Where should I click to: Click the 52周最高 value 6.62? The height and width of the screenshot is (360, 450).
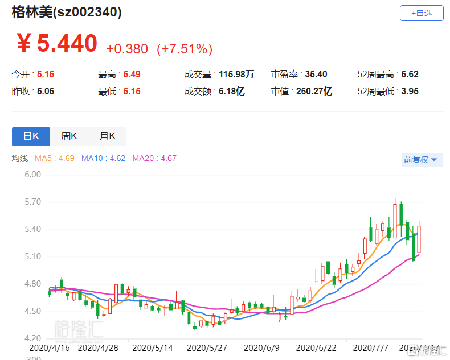(410, 75)
